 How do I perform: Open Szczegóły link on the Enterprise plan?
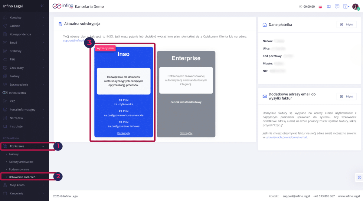[186, 133]
